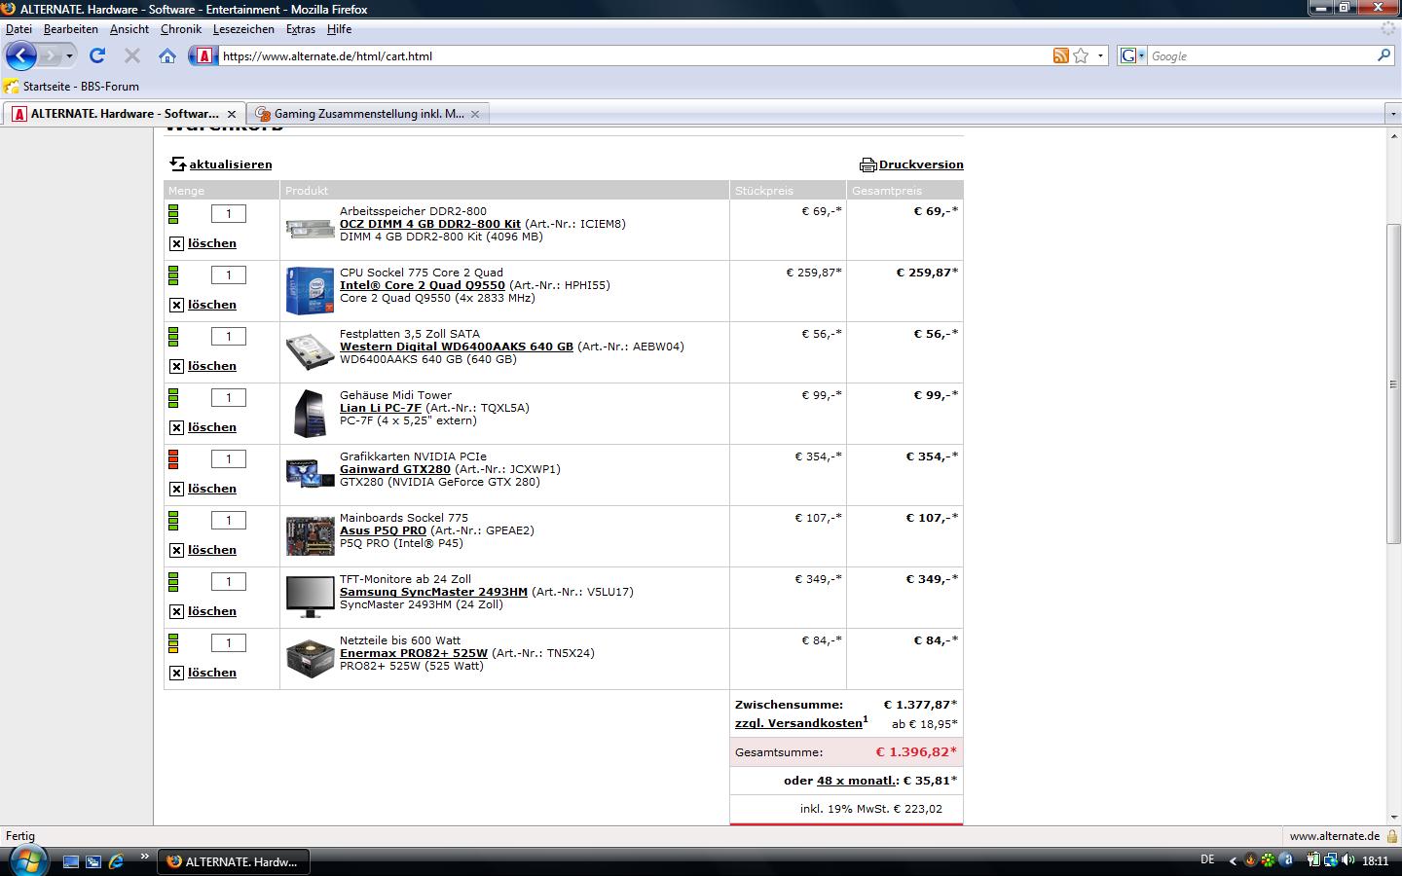The image size is (1402, 876).
Task: Expand hidden system tray icons arrow
Action: click(1233, 860)
